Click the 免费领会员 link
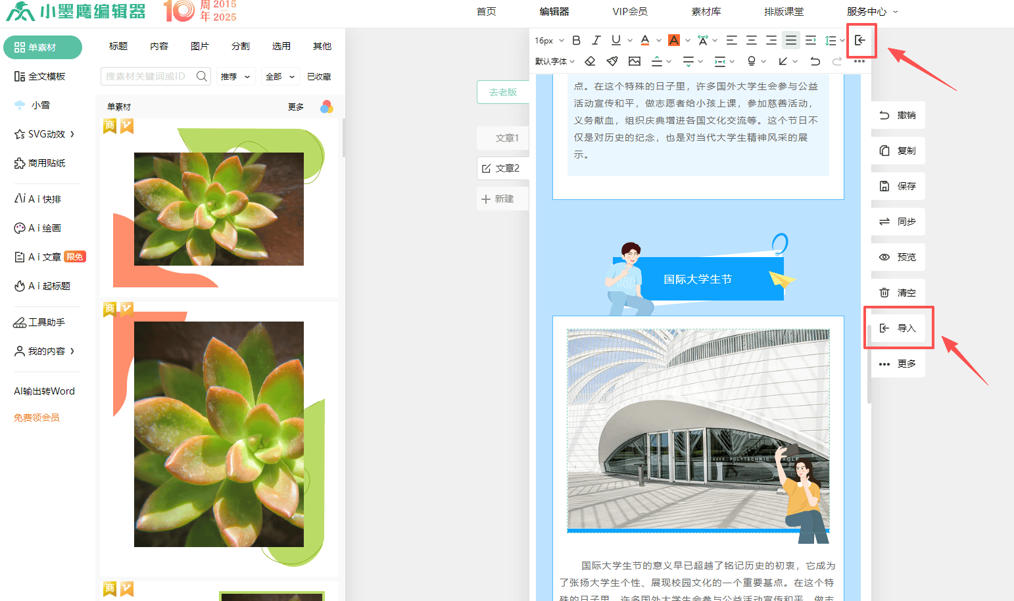1014x601 pixels. tap(37, 418)
